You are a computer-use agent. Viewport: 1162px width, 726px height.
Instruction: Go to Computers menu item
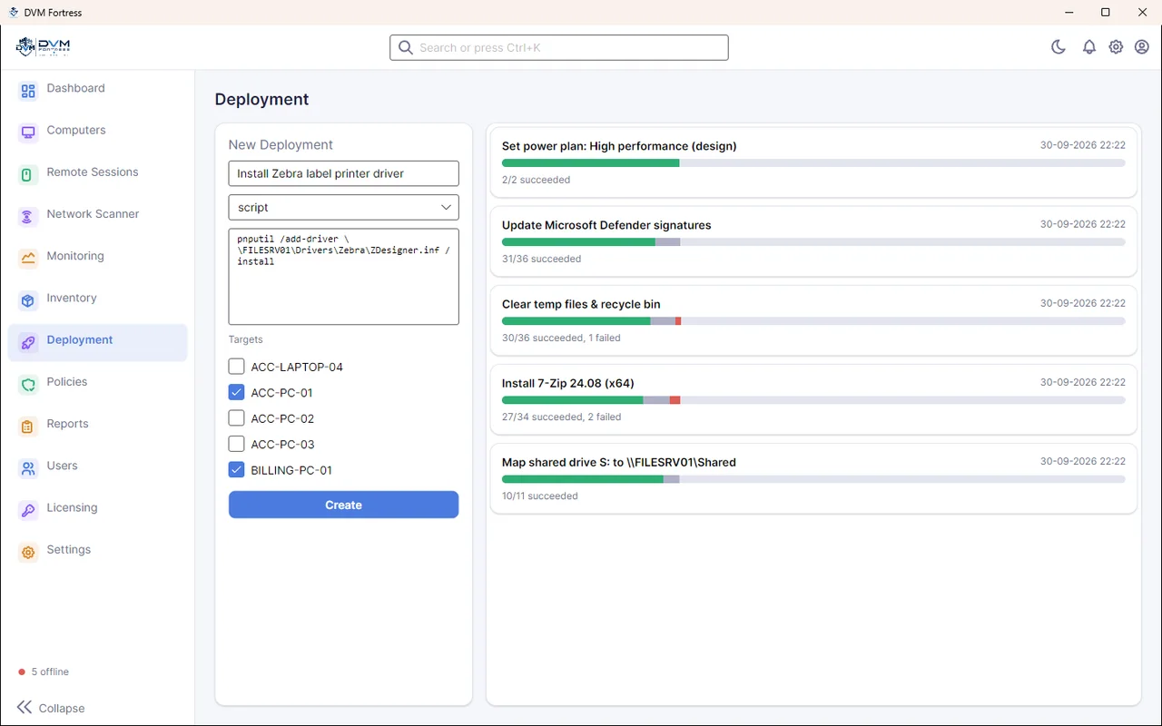[97, 131]
